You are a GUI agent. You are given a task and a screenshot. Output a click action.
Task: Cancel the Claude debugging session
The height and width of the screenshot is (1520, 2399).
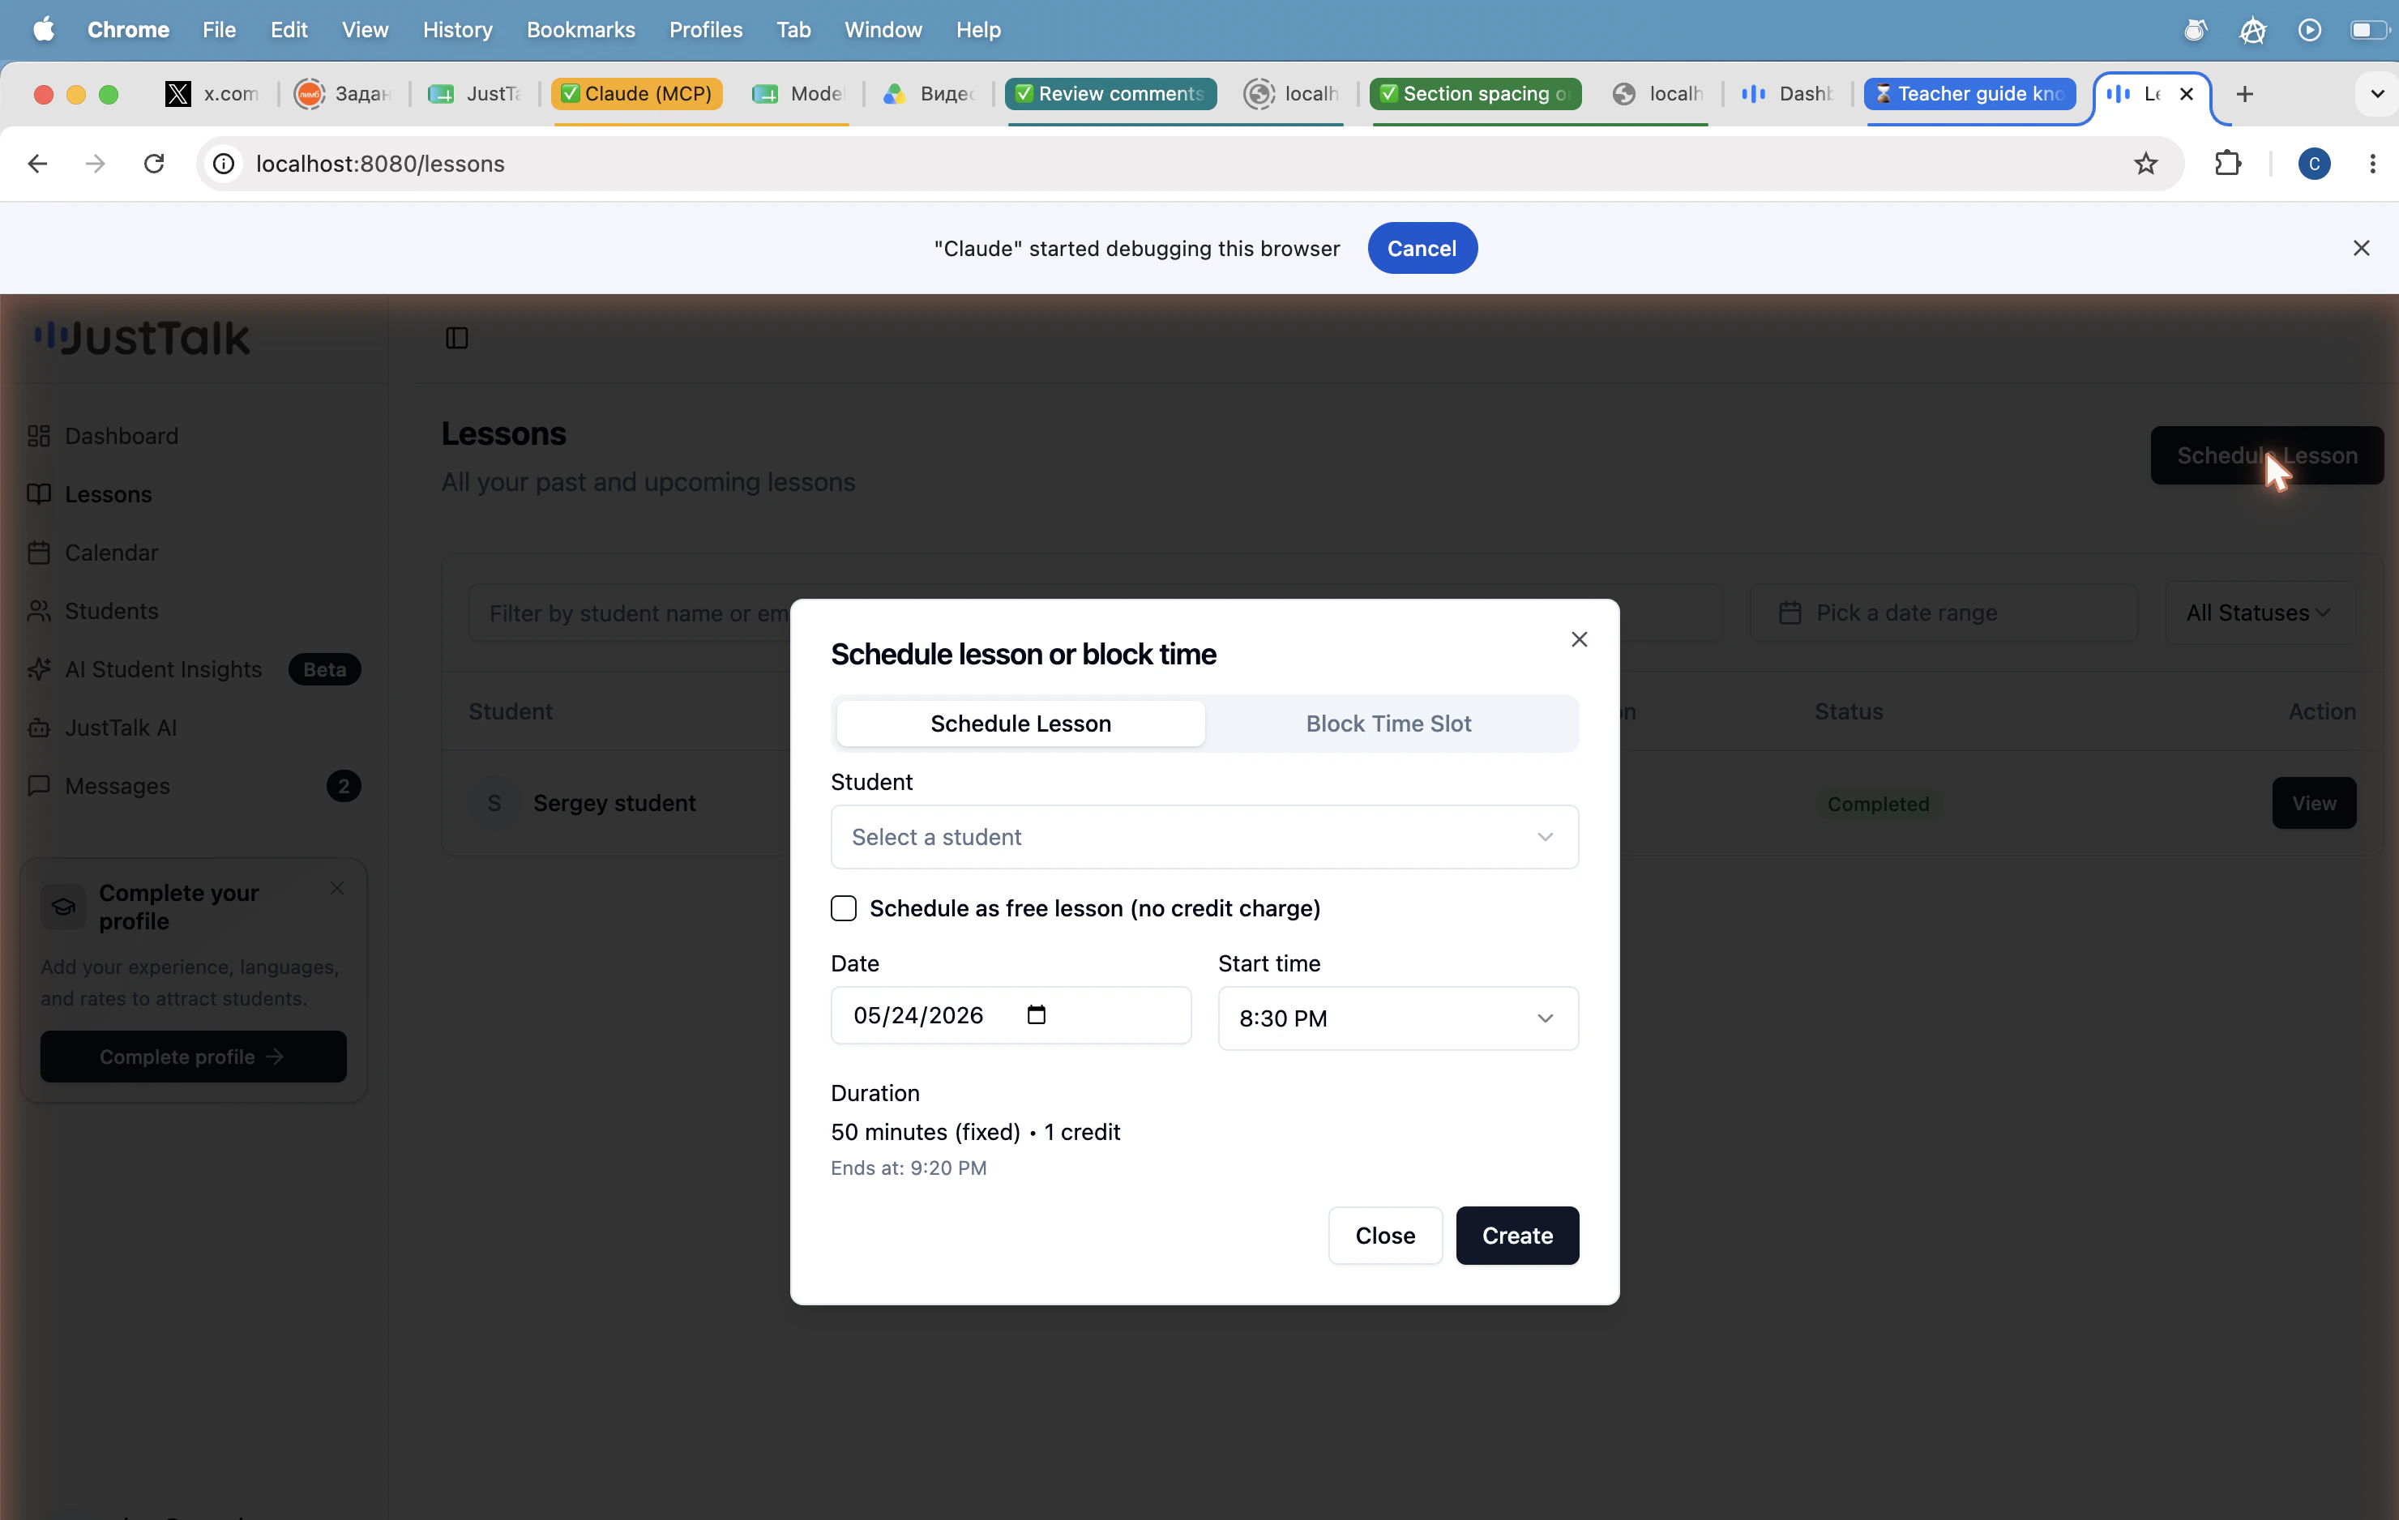click(x=1422, y=248)
